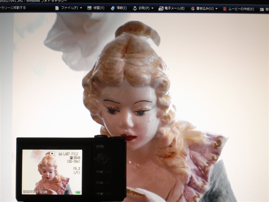The height and width of the screenshot is (202, 269).
Task: Click the Windows フォト ギャラリー title bar text
Action: [46, 1]
